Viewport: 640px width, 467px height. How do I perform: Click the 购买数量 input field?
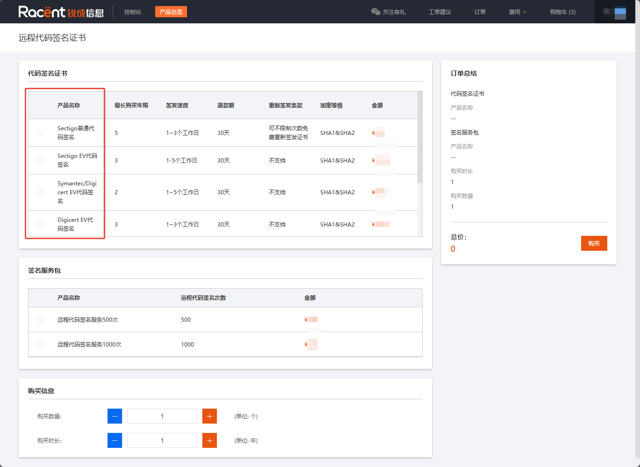162,416
